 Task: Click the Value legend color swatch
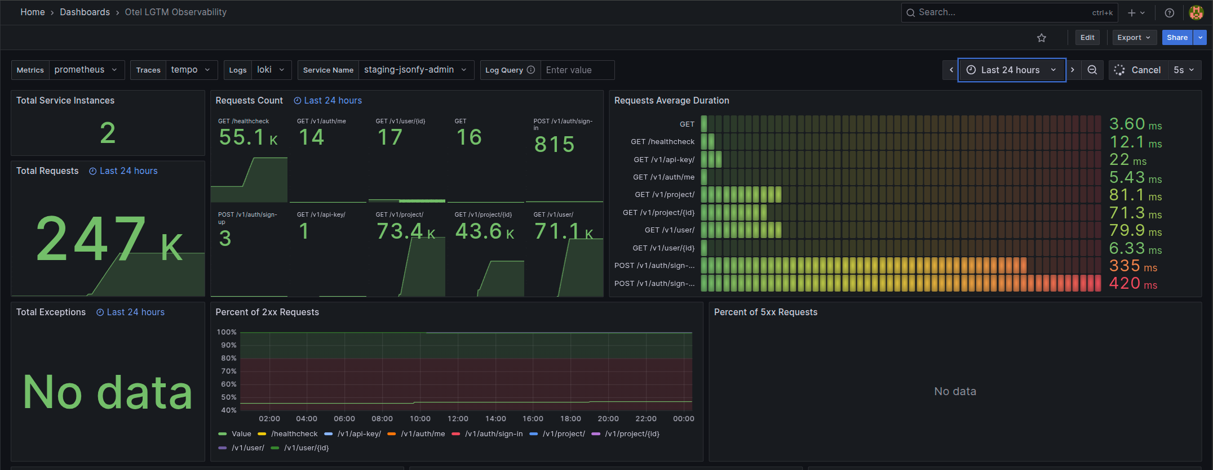(x=222, y=434)
